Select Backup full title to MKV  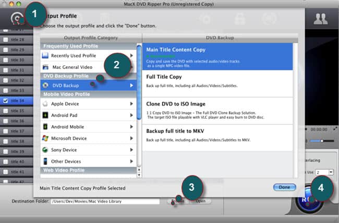[217, 138]
